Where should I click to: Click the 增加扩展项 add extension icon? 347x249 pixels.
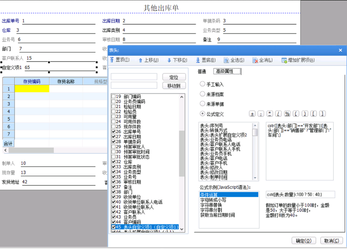284,60
